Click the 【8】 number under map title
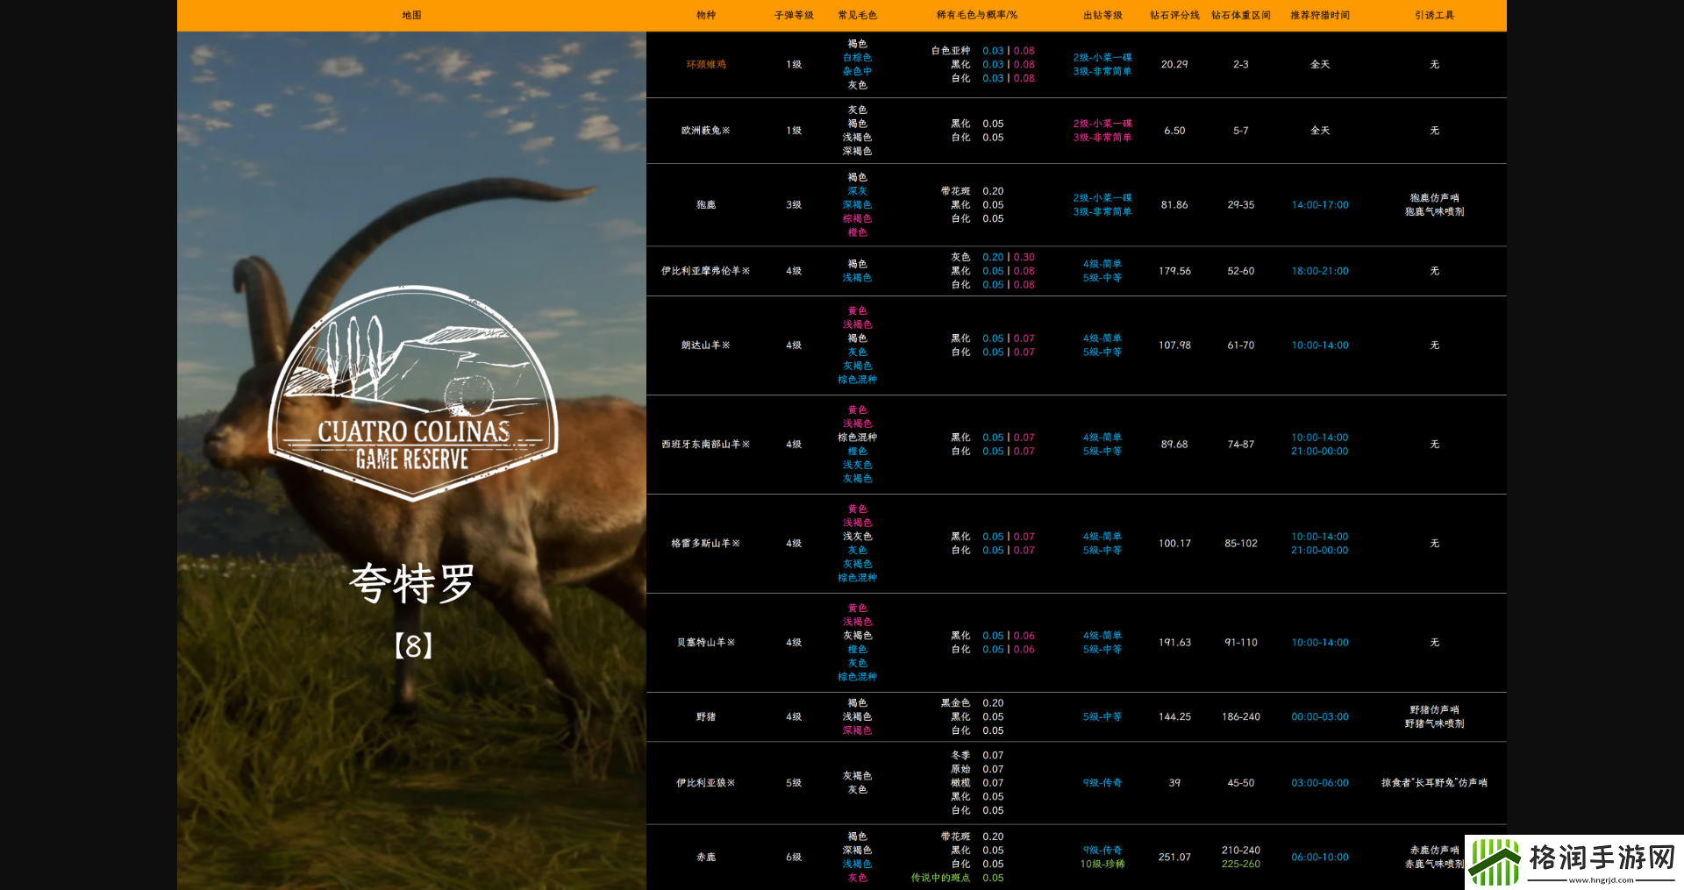The width and height of the screenshot is (1684, 890). tap(412, 646)
